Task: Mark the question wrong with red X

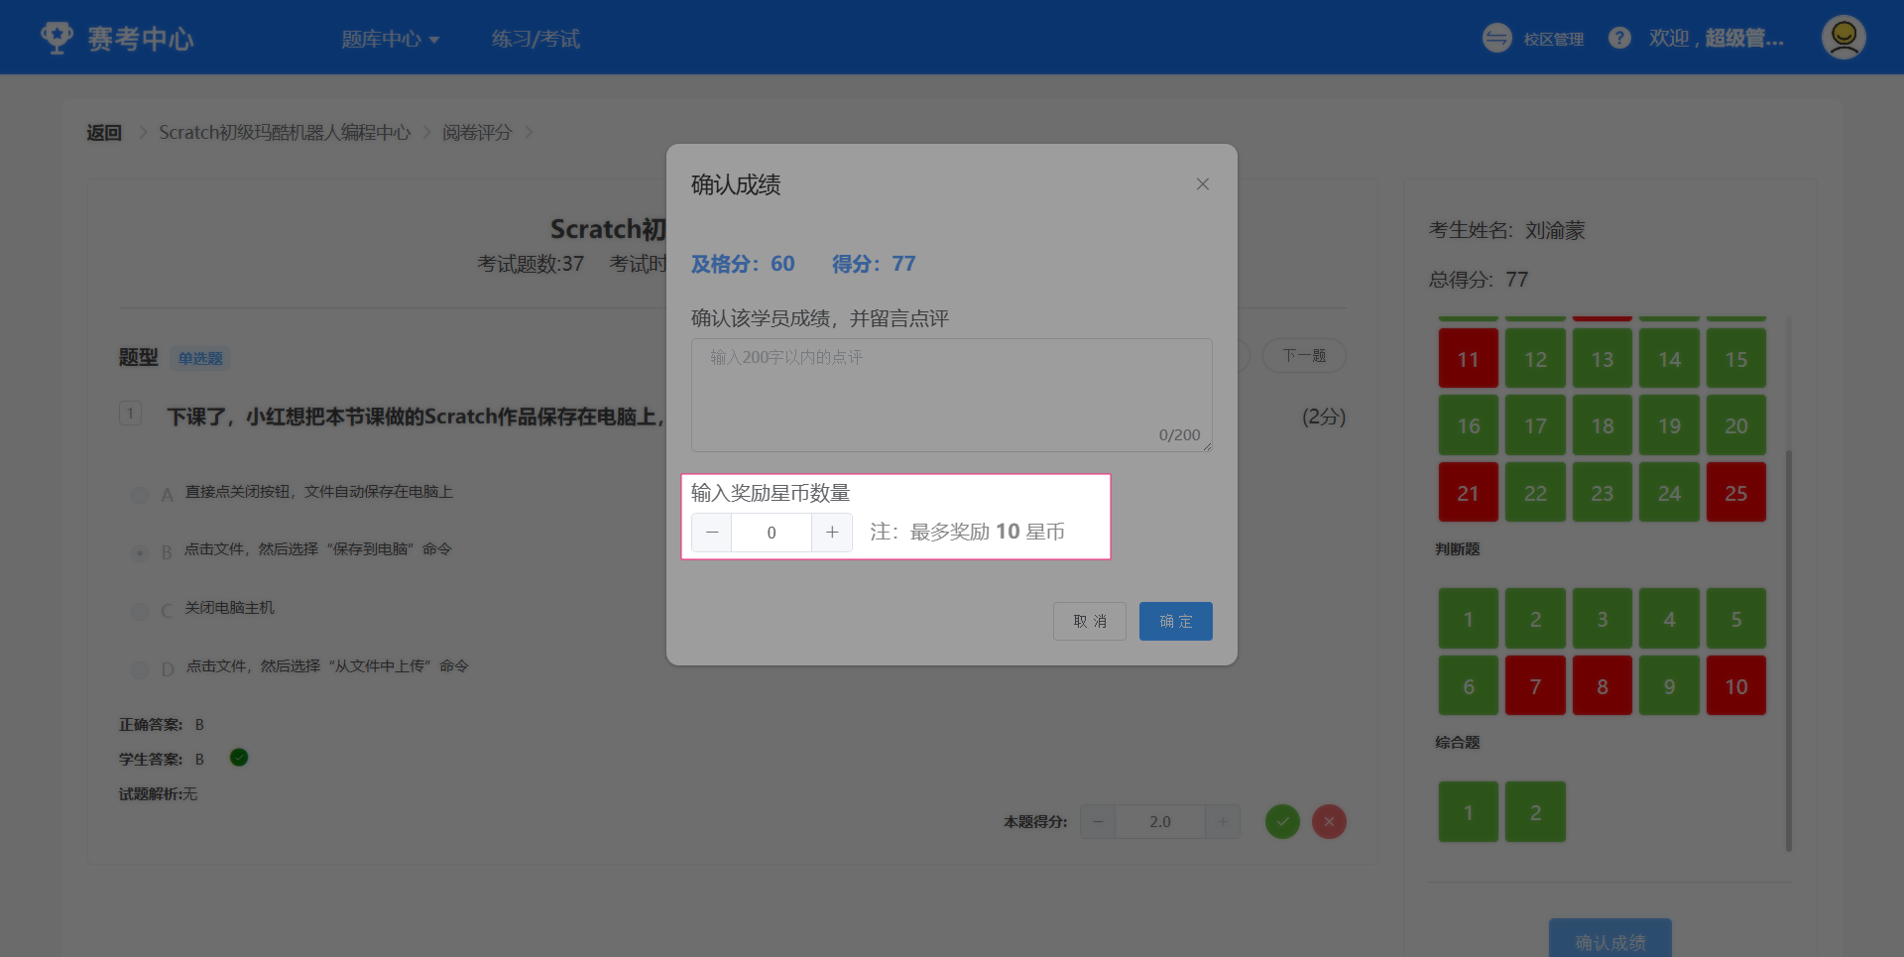Action: coord(1329,821)
